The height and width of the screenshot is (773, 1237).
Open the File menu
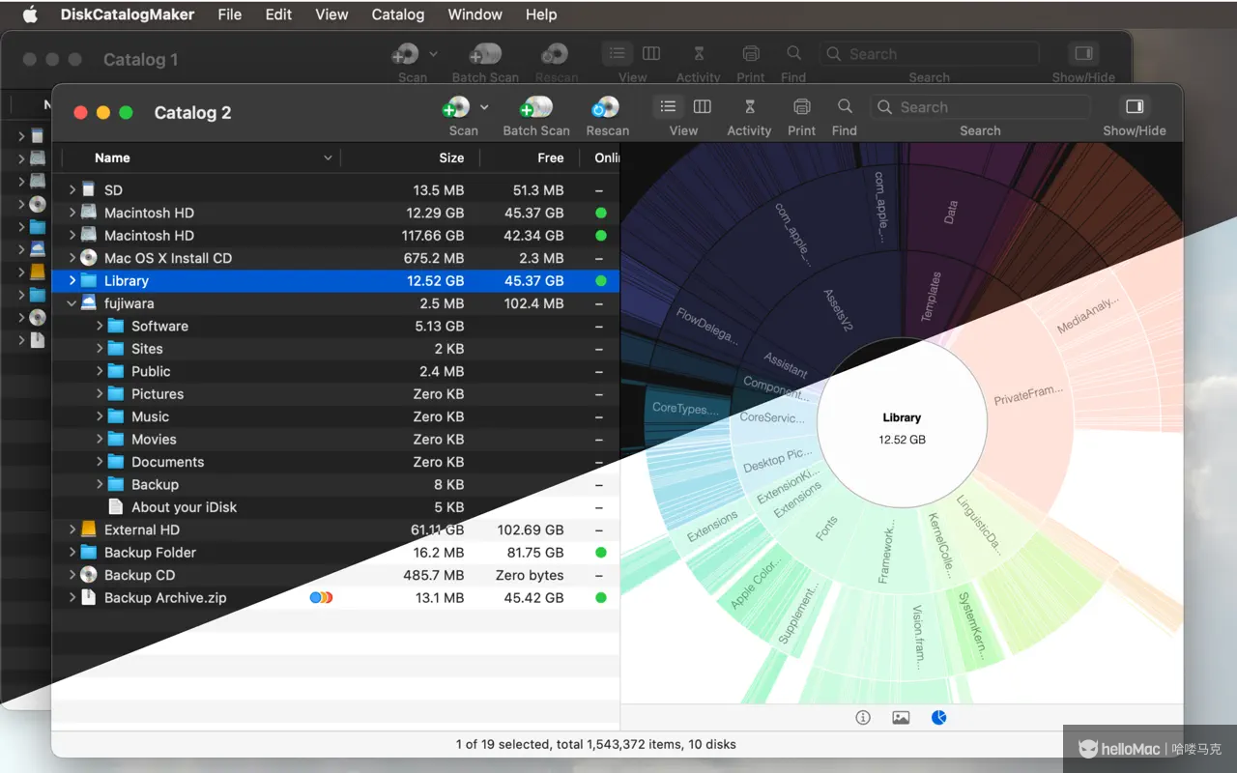[230, 14]
